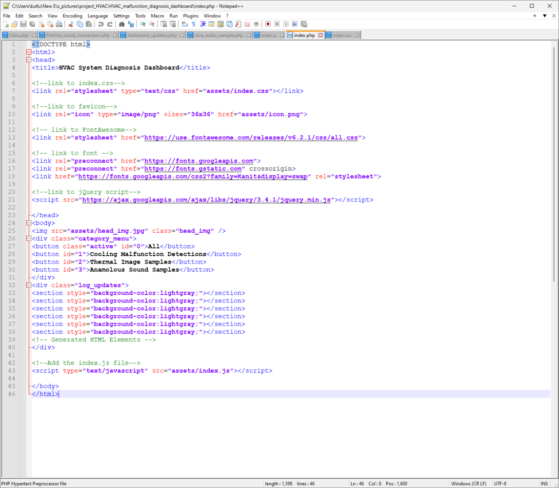
Task: Click the Find and Replace toolbar icon
Action: pyautogui.click(x=131, y=24)
